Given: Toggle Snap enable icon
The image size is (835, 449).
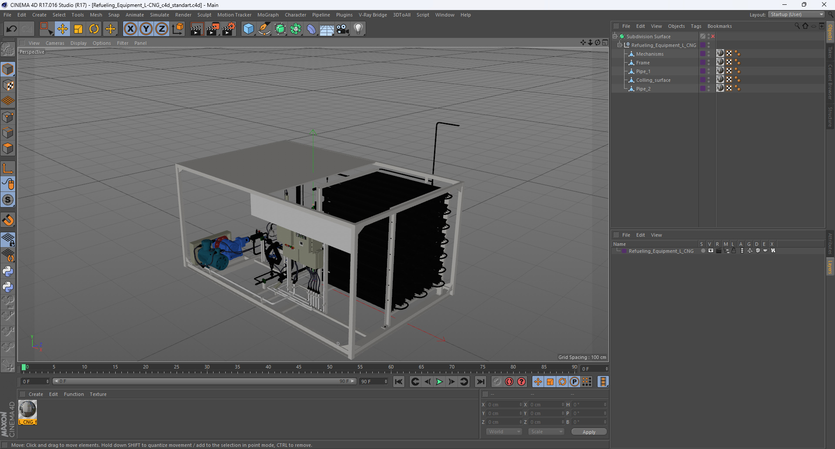Looking at the screenshot, I should click(x=8, y=200).
